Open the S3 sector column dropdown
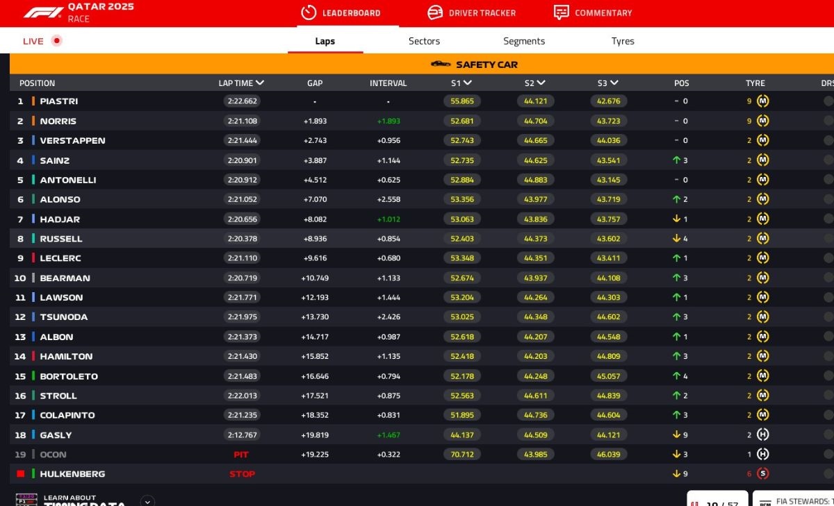 pos(614,83)
